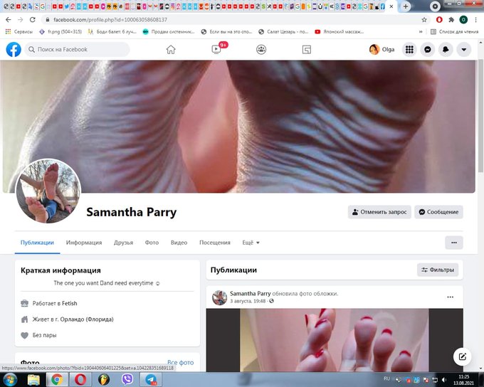Open the extensions puzzle icon
This screenshot has width=484, height=387.
(x=451, y=20)
